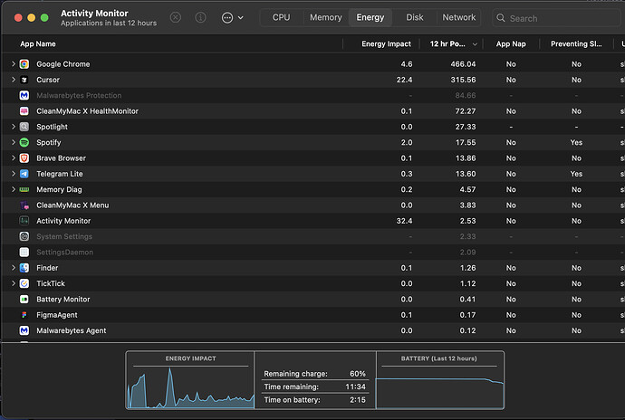Click the Brave Browser icon
625x420 pixels.
coord(24,158)
